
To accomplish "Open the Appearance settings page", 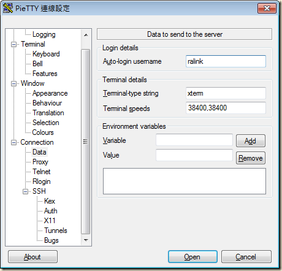I will pyautogui.click(x=50, y=93).
